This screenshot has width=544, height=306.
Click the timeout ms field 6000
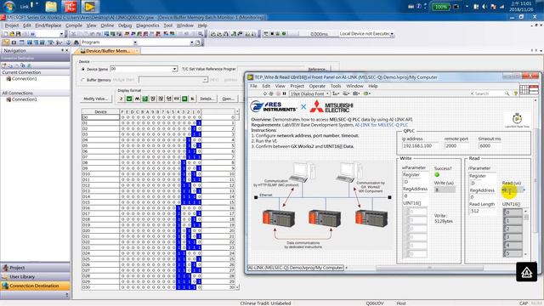(x=490, y=145)
